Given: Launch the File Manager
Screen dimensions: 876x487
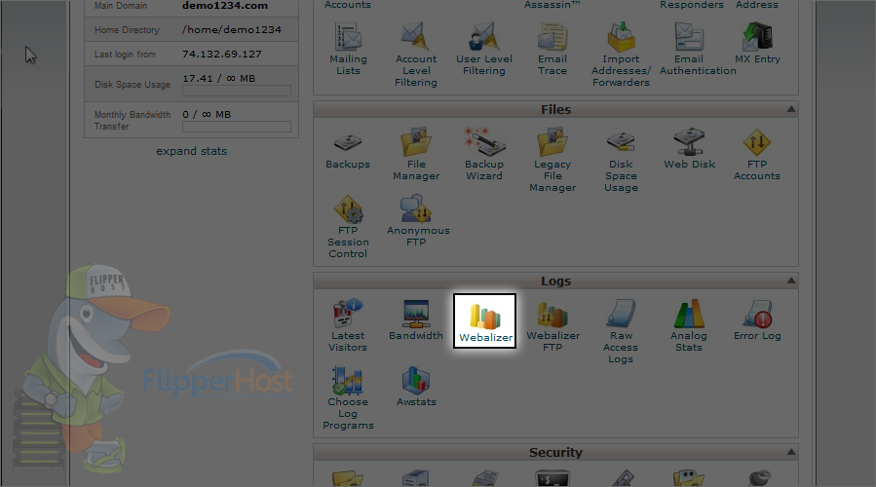Looking at the screenshot, I should [x=416, y=154].
